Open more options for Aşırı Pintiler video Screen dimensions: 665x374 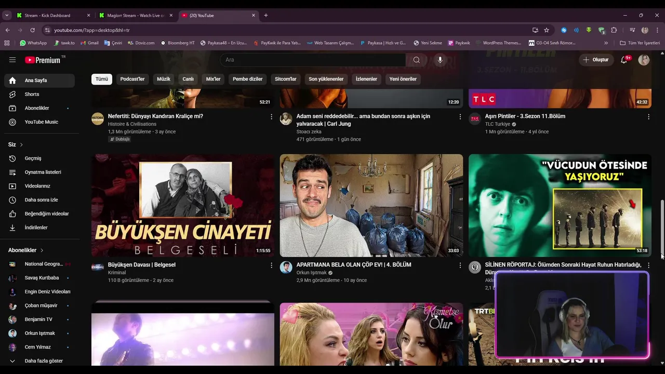(648, 117)
